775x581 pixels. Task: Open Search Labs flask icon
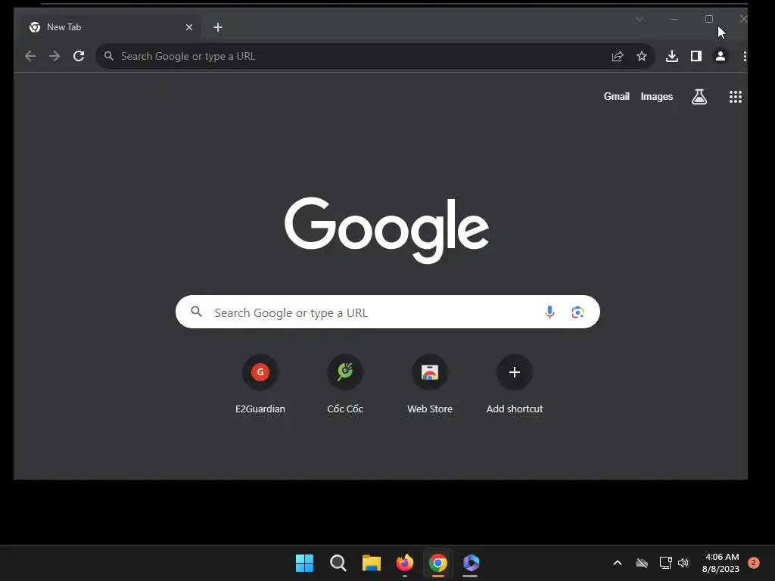click(x=699, y=97)
